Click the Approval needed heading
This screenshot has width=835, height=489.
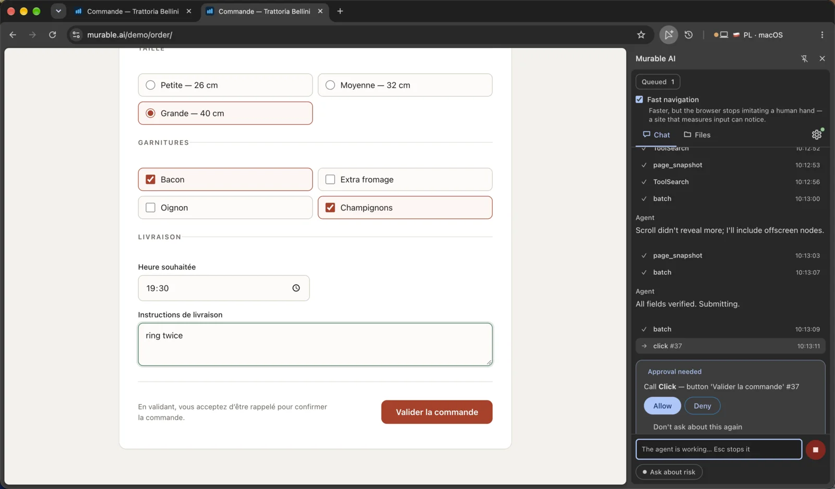(674, 372)
